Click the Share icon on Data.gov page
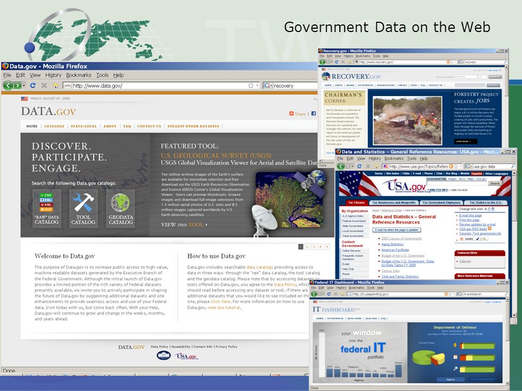522x391 pixels. click(291, 113)
